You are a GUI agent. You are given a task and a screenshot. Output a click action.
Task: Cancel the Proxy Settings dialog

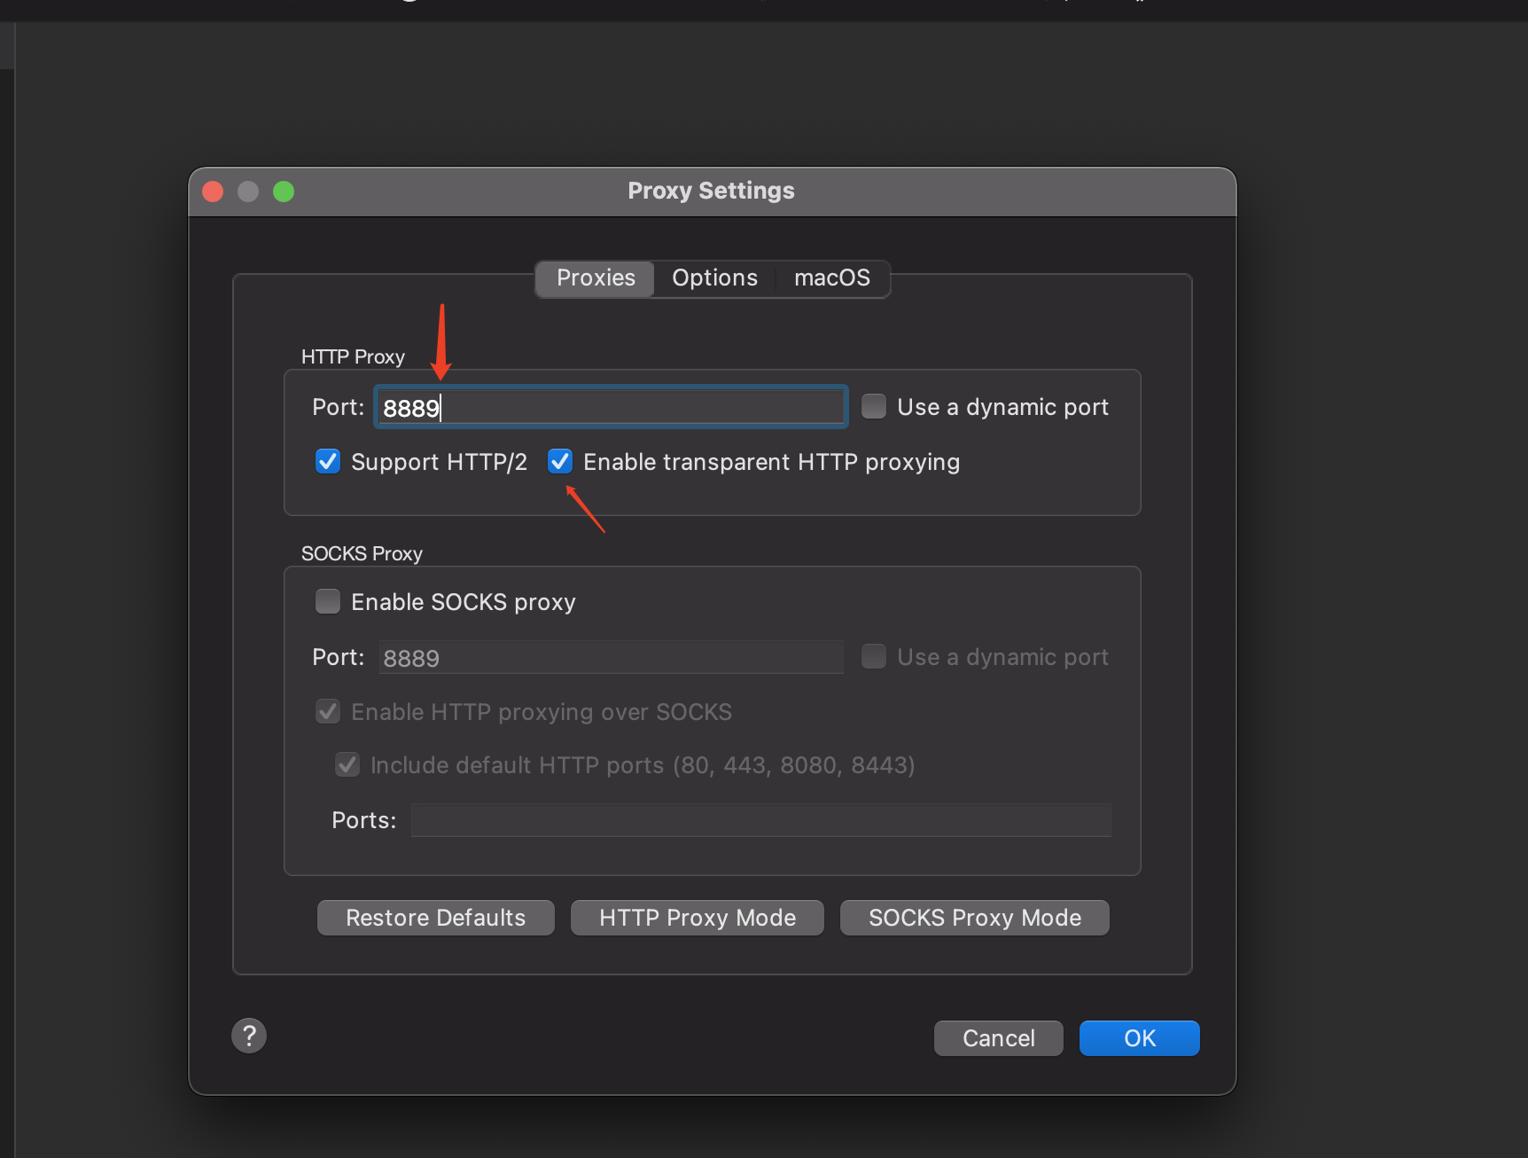click(x=999, y=1038)
